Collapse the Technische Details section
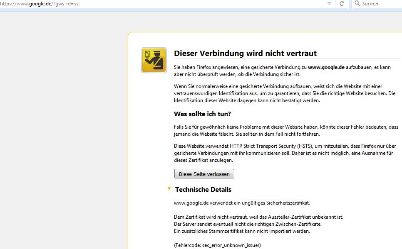402x249 pixels. [169, 189]
